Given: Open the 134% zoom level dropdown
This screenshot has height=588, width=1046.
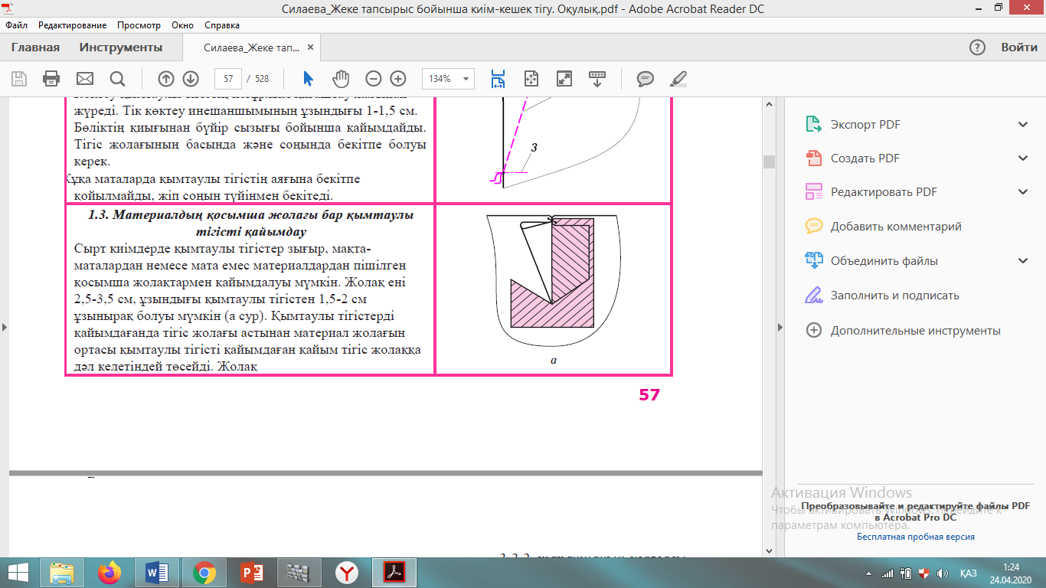Looking at the screenshot, I should [x=448, y=78].
